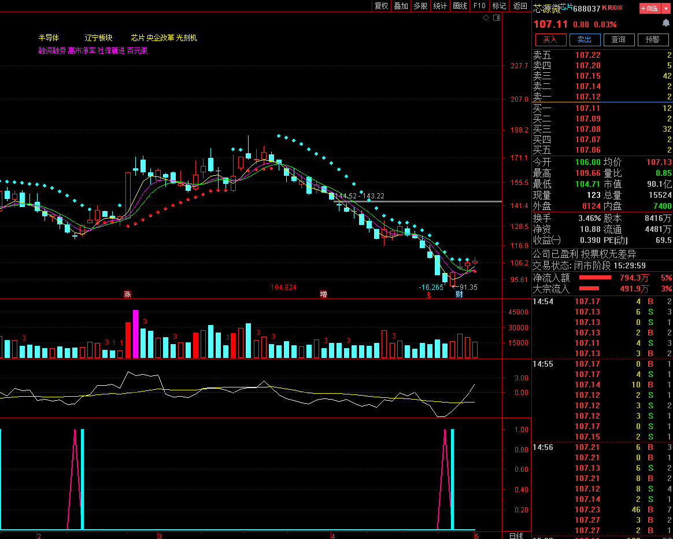The image size is (673, 539).
Task: Open the 自选 dropdown arrow
Action: tap(666, 8)
